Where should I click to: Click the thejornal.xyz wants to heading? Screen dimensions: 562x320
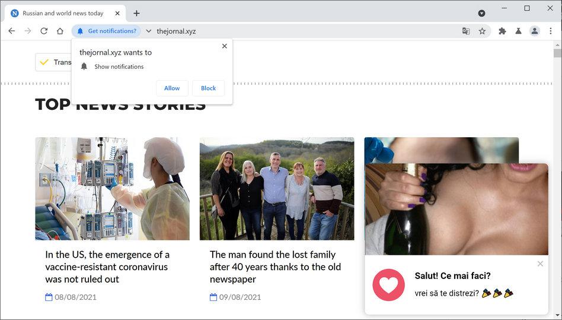point(116,52)
